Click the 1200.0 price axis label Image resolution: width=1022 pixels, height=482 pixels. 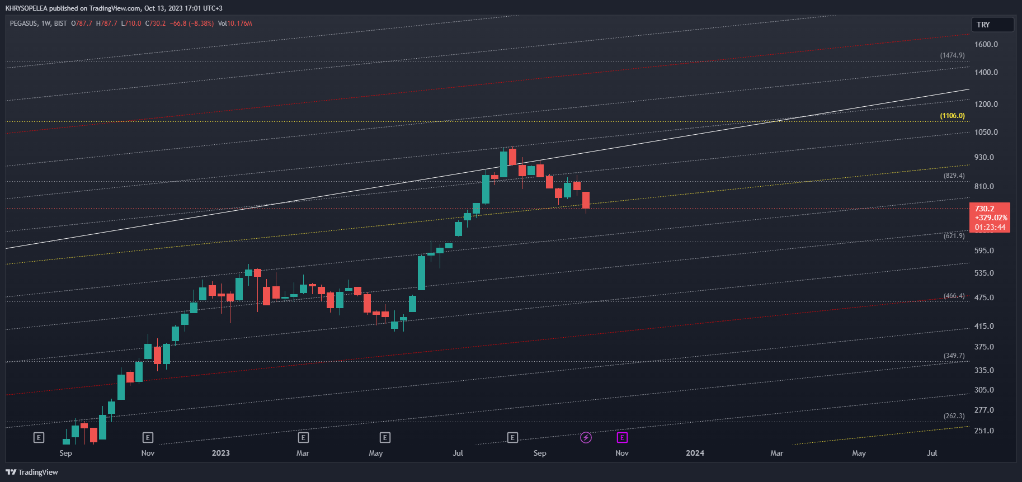click(986, 104)
